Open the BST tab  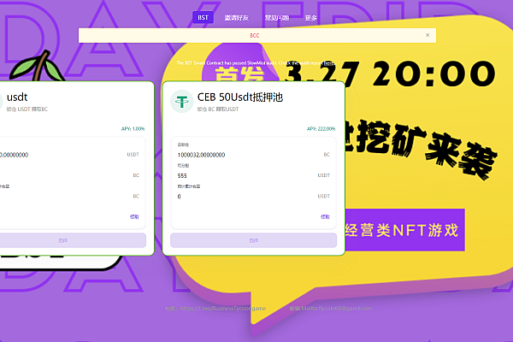203,17
